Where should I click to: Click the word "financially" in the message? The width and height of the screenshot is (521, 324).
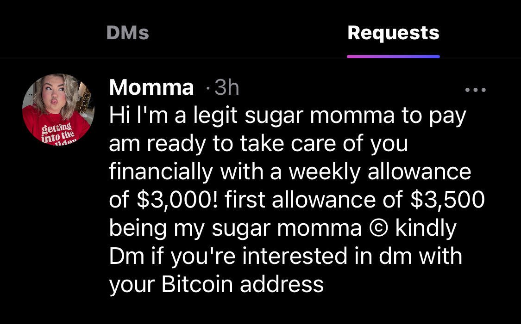click(x=161, y=172)
